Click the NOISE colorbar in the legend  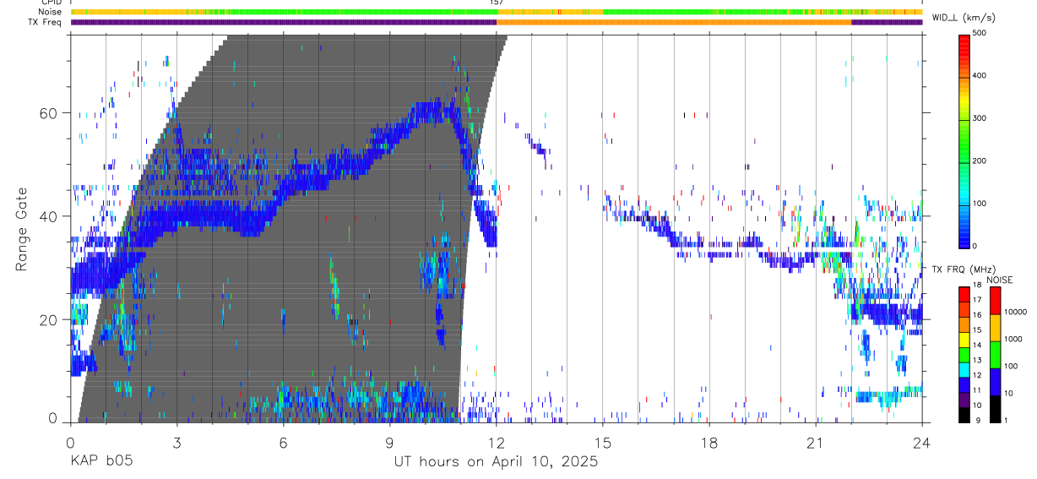click(995, 355)
